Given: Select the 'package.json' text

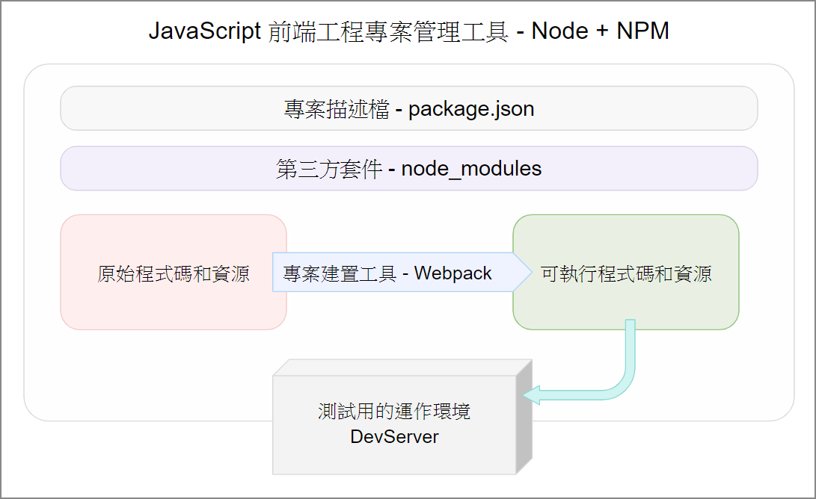Looking at the screenshot, I should pyautogui.click(x=471, y=109).
